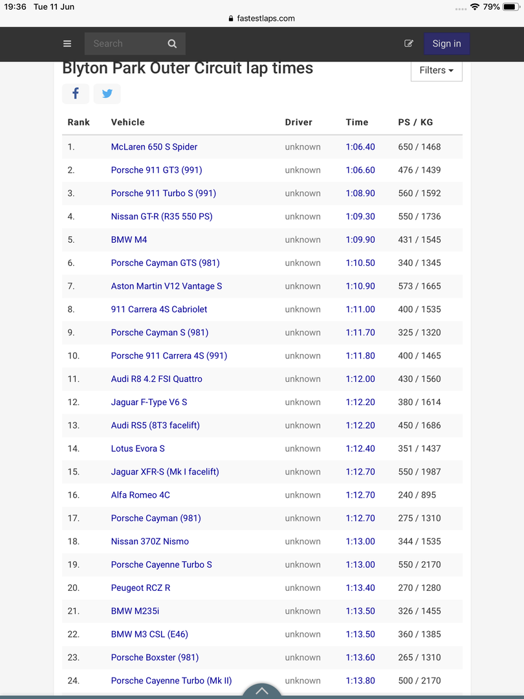
Task: Open Lotus Evora S link
Action: coord(138,449)
